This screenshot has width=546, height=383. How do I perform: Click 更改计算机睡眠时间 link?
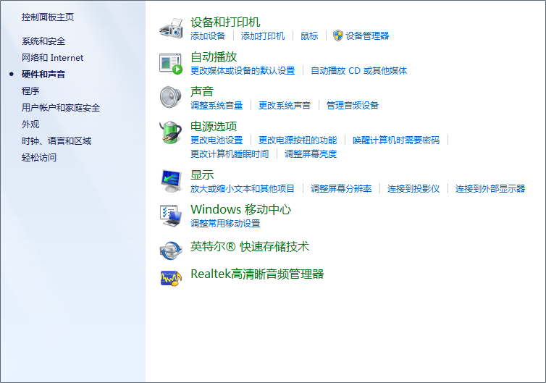click(x=230, y=154)
